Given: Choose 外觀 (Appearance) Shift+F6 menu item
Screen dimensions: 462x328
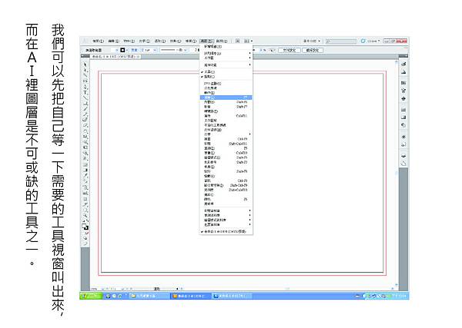Looking at the screenshot, I should click(x=226, y=102).
